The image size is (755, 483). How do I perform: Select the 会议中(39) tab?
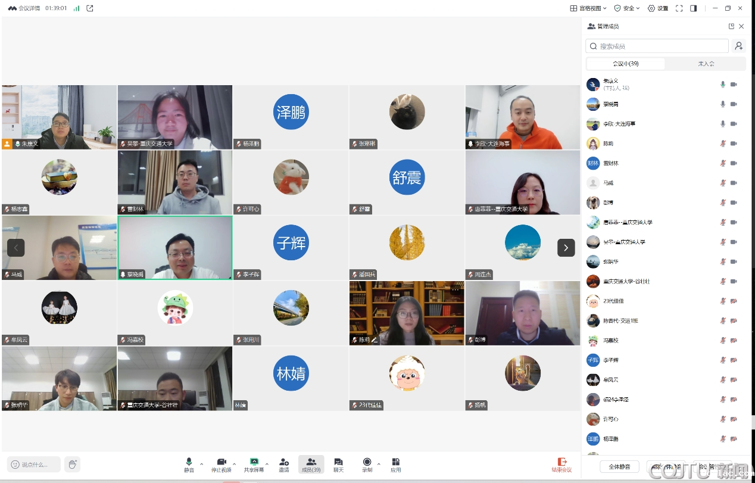point(625,64)
